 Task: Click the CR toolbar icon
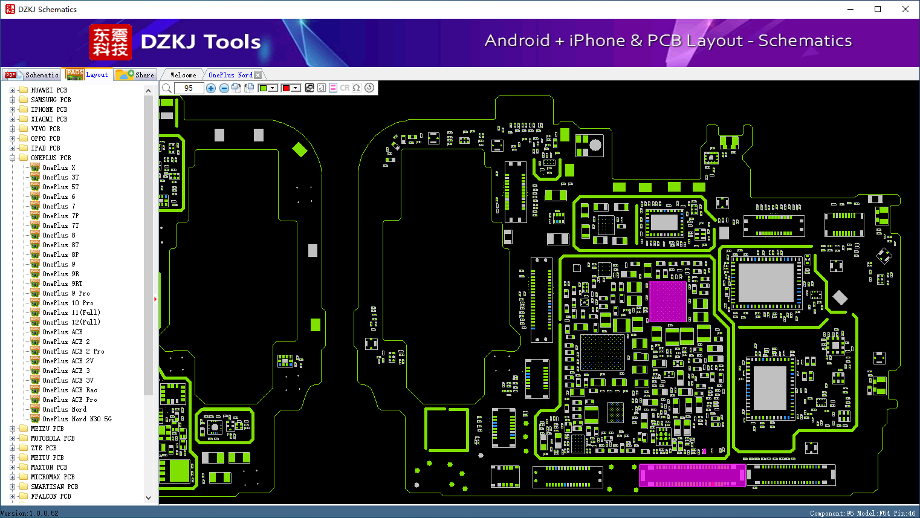(x=345, y=88)
